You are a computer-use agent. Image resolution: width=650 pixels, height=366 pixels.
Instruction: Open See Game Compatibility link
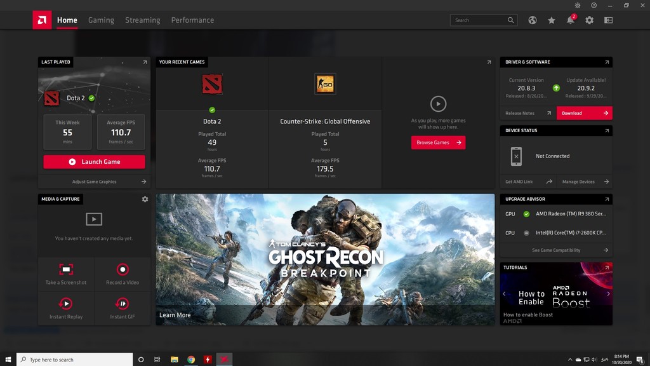pos(556,250)
